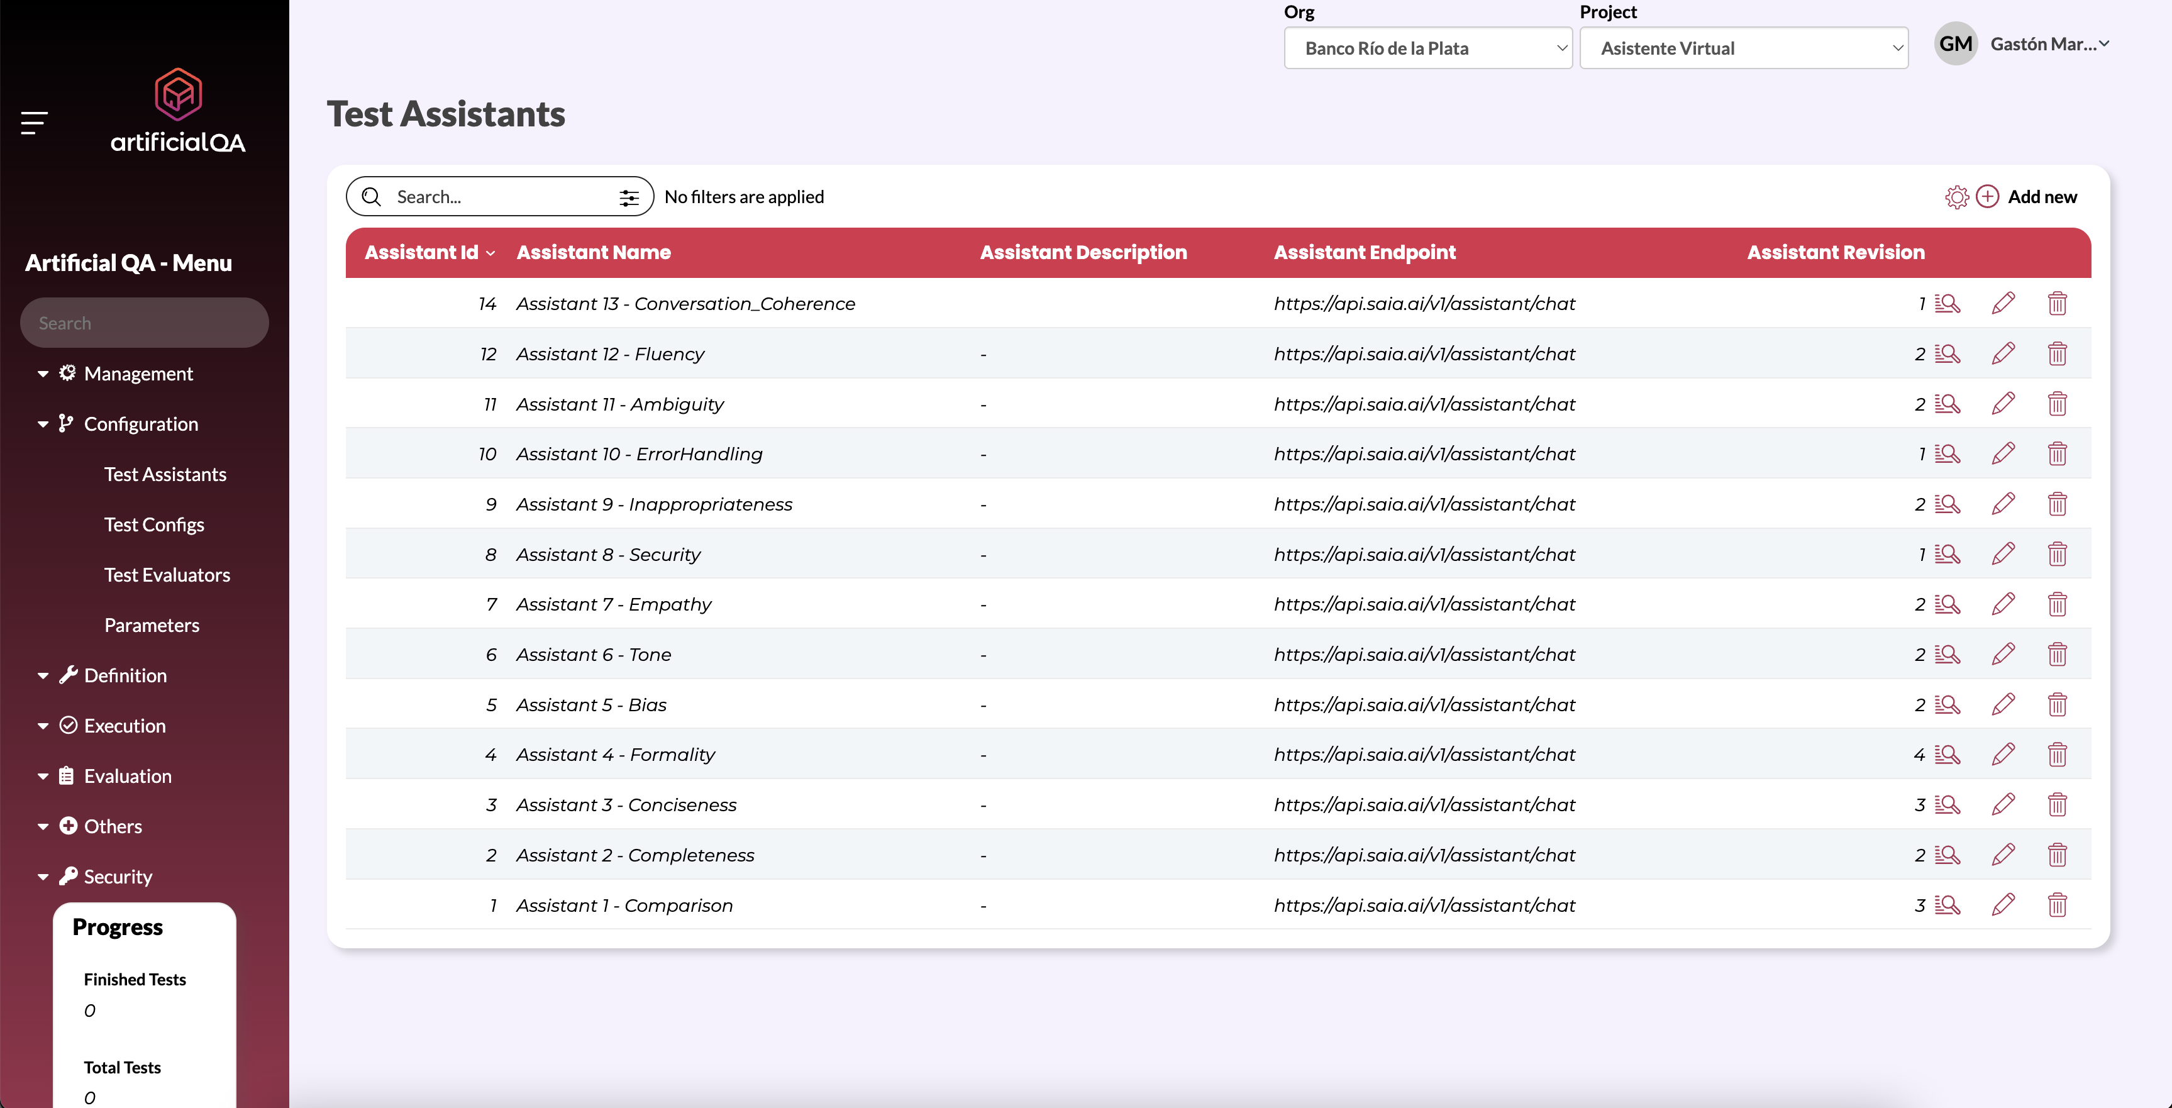
Task: Open the Project dropdown Asistente Virtual
Action: click(1743, 48)
